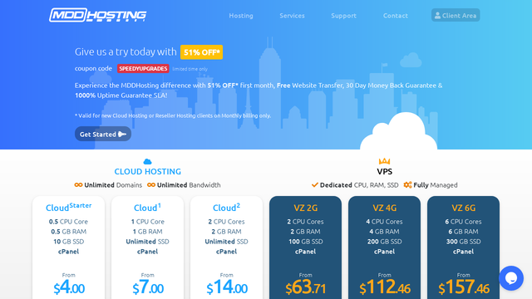Click the $63.71 VZ 2G price
This screenshot has height=299, width=532.
pos(305,287)
